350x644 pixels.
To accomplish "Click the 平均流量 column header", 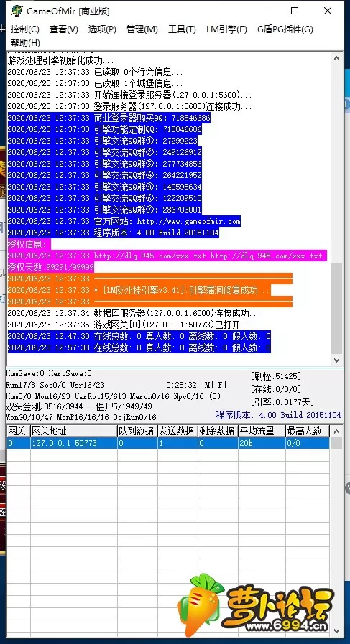I will tap(262, 431).
